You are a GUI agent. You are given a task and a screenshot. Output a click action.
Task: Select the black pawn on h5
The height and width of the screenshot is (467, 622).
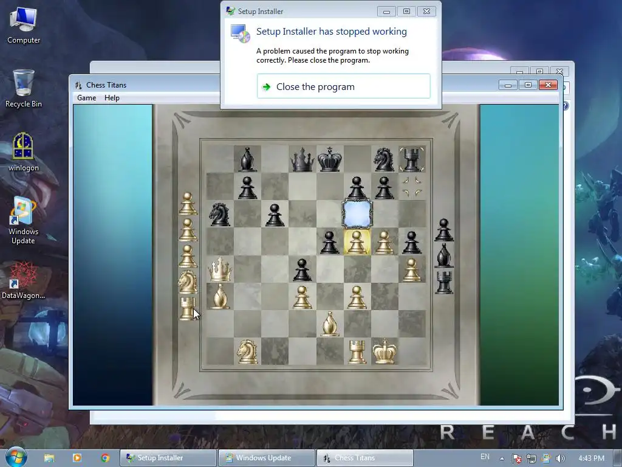click(x=412, y=242)
